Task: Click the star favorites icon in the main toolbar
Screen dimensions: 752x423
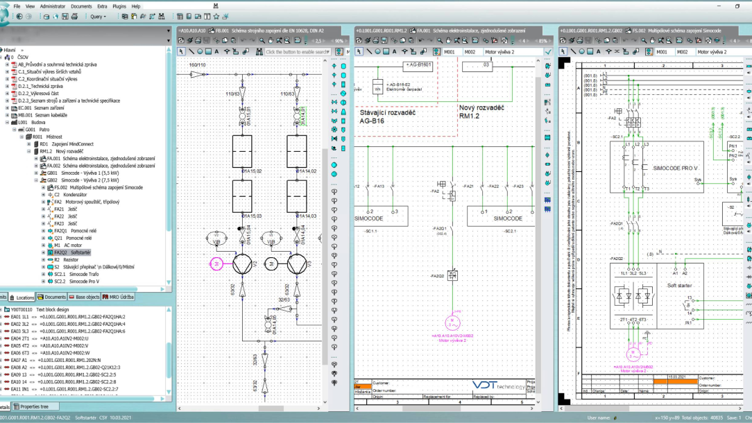Action: point(216,16)
